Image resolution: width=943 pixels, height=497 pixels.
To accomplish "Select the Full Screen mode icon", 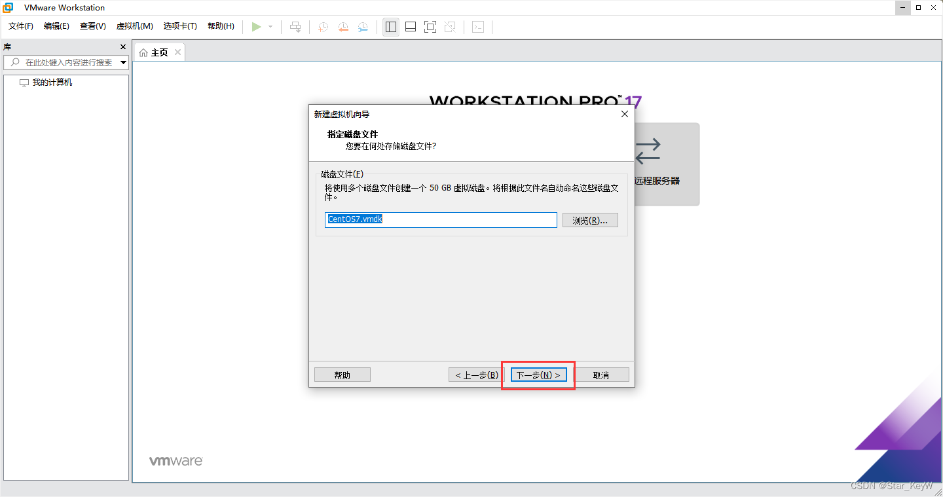I will point(430,27).
